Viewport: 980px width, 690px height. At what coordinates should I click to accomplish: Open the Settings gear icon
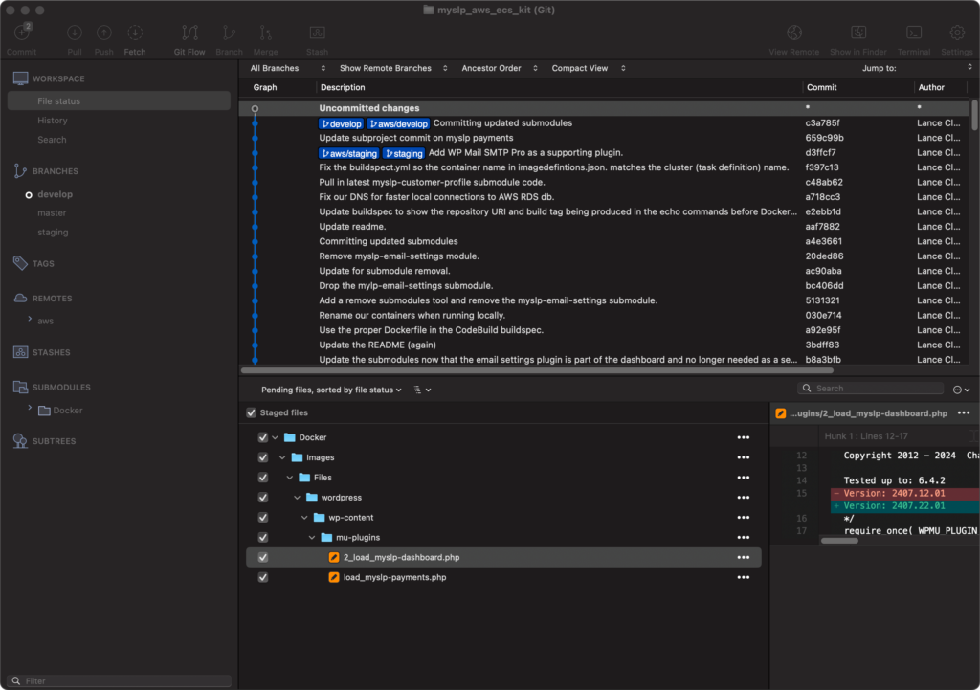pyautogui.click(x=957, y=33)
